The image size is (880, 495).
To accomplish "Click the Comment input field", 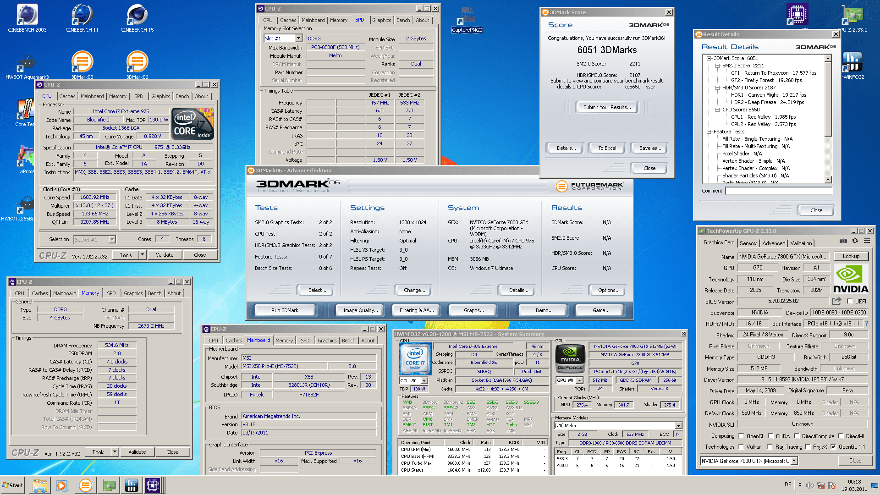I will (779, 191).
